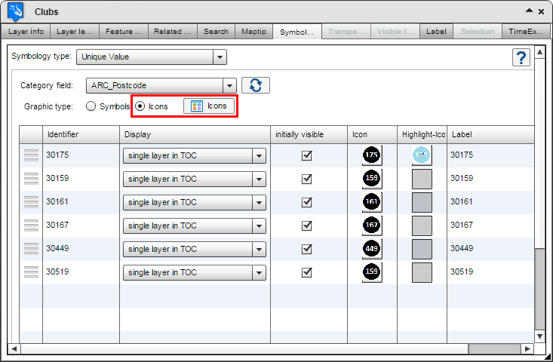The image size is (553, 362).
Task: Click horizontal scrollbar right arrow
Action: coord(527,348)
